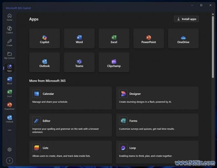The width and height of the screenshot is (217, 168).
Task: Open card 'Customize surveys and quizzes'
Action: coord(157,125)
